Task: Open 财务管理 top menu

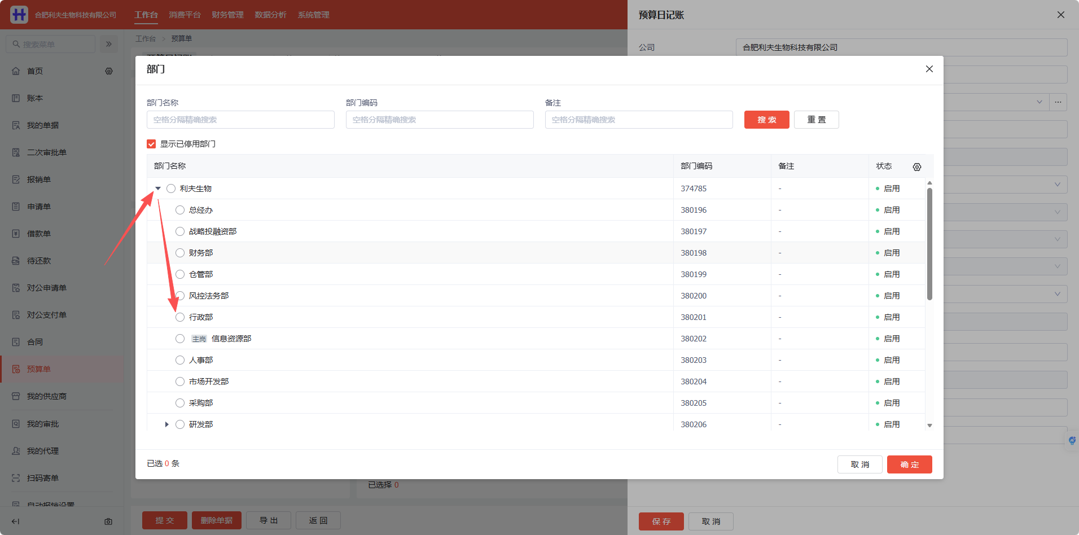Action: (227, 15)
